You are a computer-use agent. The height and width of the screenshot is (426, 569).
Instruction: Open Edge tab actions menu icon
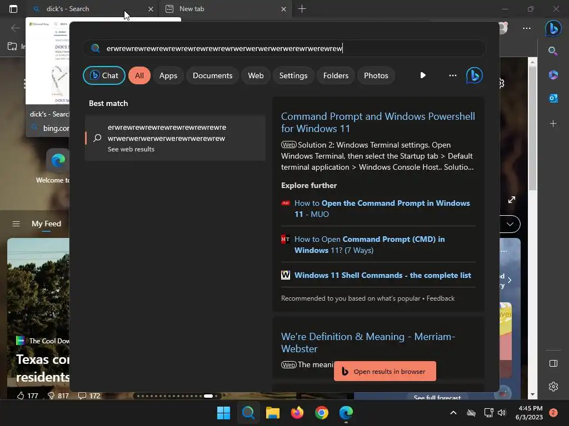pyautogui.click(x=13, y=9)
